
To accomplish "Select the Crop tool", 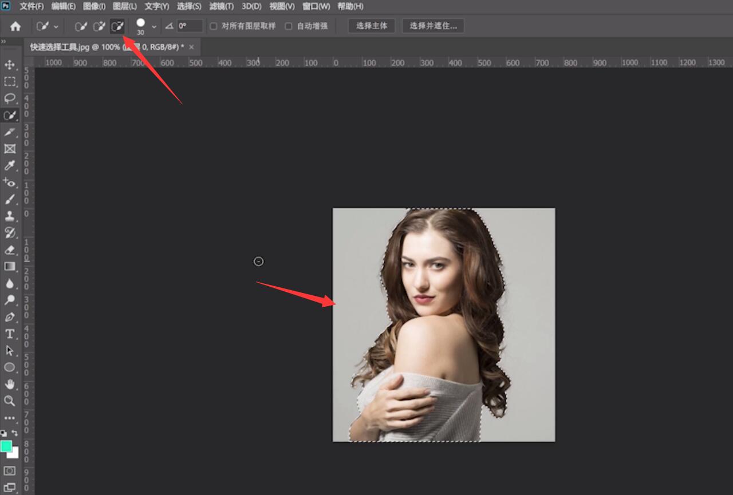I will (x=10, y=132).
